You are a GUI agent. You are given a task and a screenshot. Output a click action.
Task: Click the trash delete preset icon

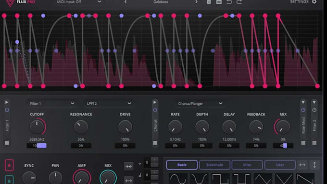pos(209,2)
